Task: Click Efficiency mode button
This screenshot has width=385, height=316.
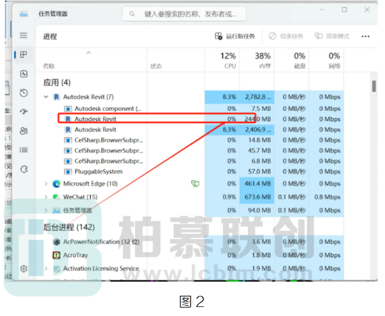Action: point(332,36)
